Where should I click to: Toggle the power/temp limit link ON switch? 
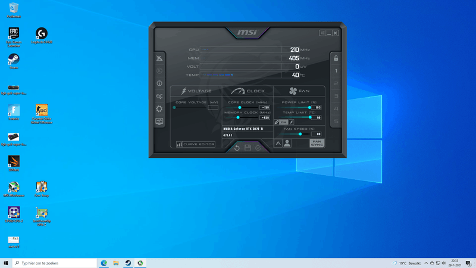[283, 122]
